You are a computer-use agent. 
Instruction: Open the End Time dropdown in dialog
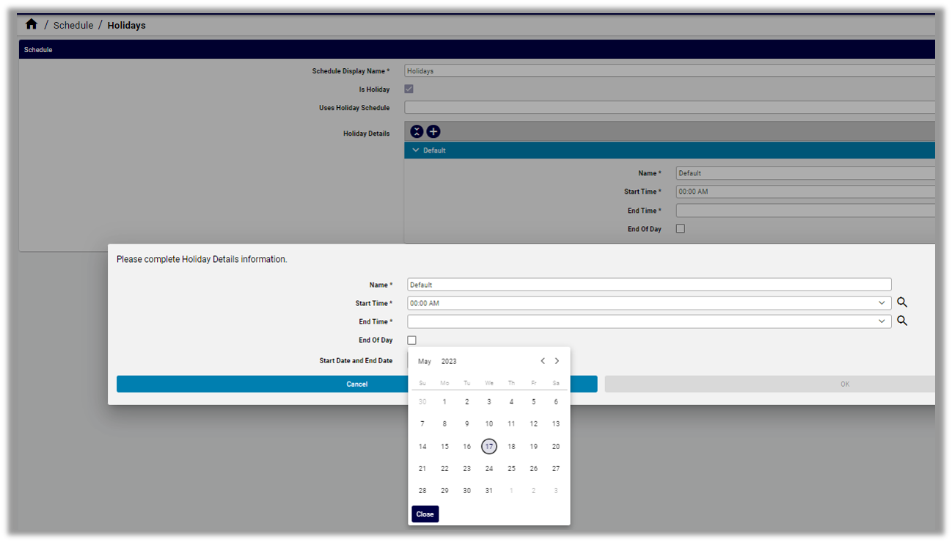click(x=882, y=321)
